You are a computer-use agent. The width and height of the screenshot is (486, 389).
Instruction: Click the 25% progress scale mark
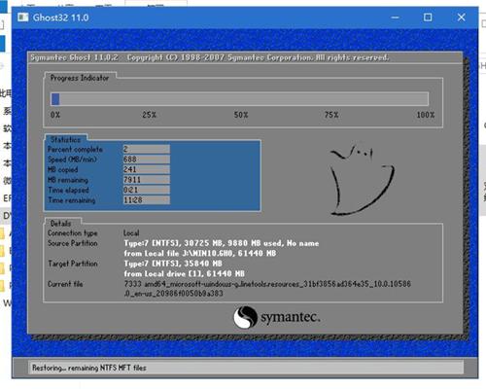[x=150, y=115]
